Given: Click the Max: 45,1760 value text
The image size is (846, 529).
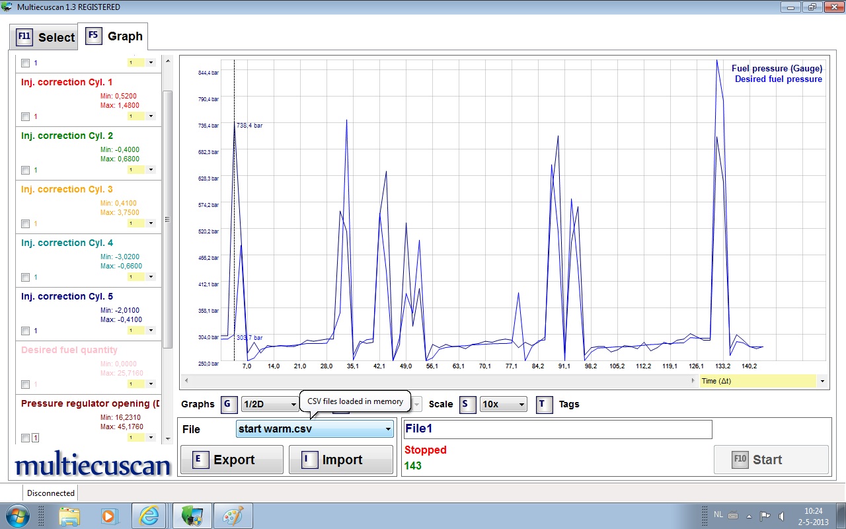Looking at the screenshot, I should (x=121, y=427).
